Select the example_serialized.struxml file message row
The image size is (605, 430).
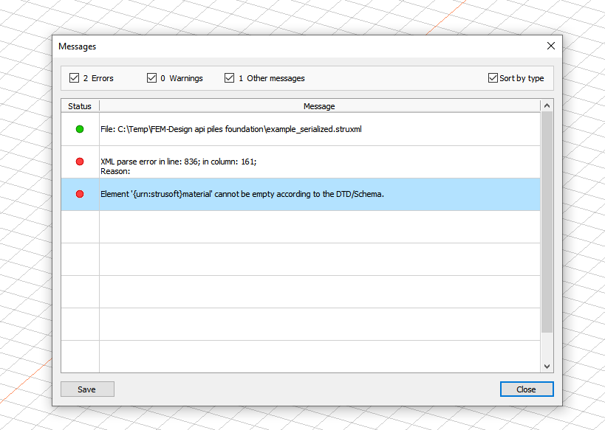(x=301, y=129)
